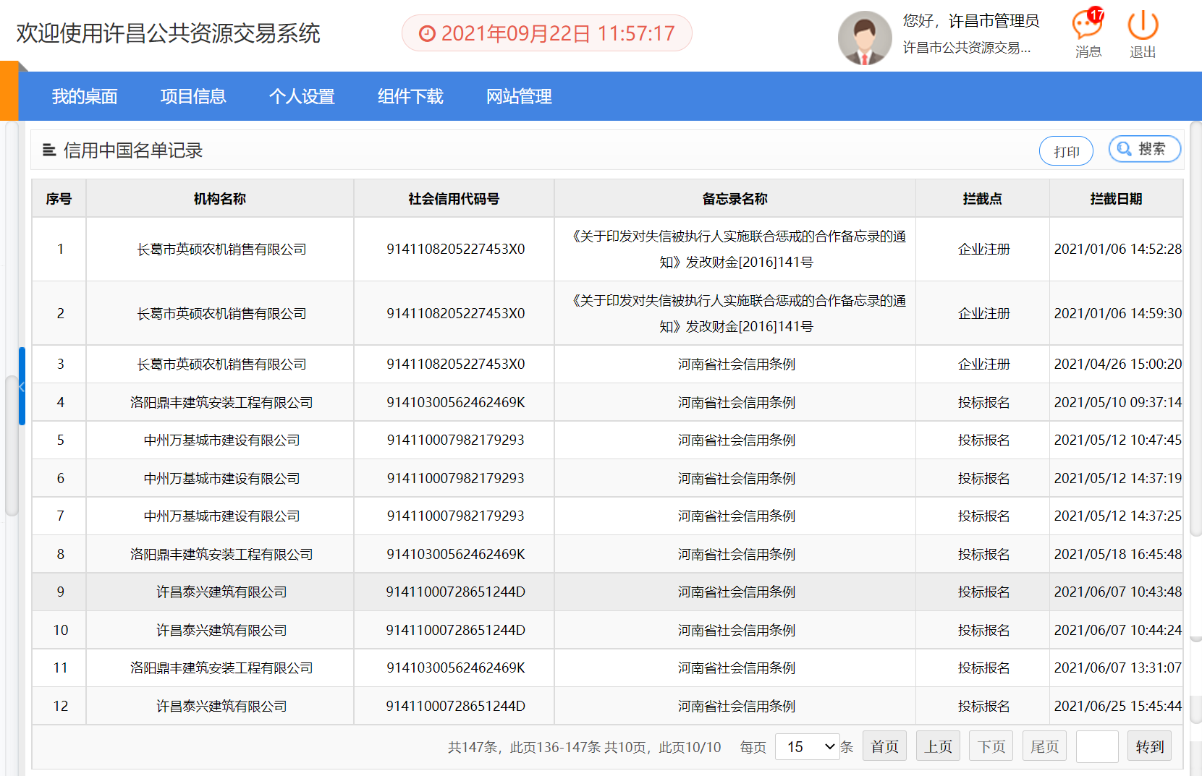Click the 尾页 last page button
1202x776 pixels.
[1044, 746]
